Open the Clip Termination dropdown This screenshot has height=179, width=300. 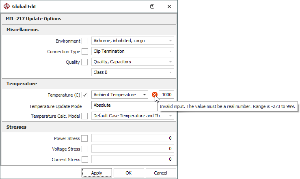133,52
